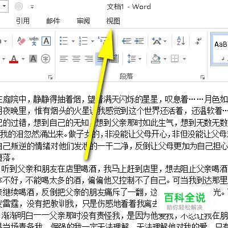The height and width of the screenshot is (228, 228).
Task: Apply borders grid icon
Action: click(174, 59)
